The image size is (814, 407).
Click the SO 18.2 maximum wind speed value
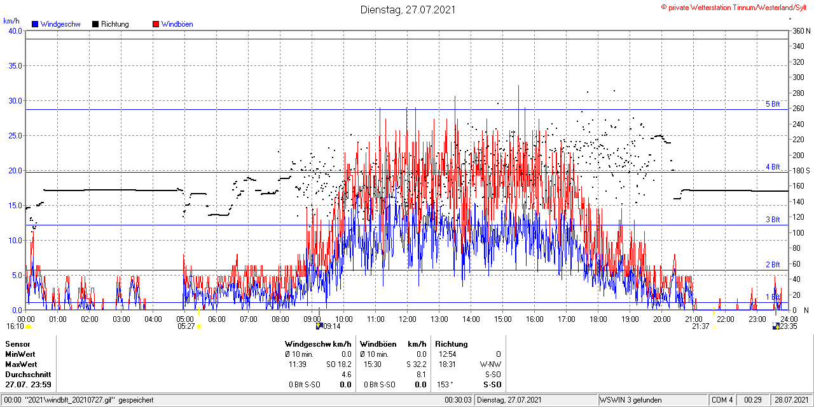338,364
